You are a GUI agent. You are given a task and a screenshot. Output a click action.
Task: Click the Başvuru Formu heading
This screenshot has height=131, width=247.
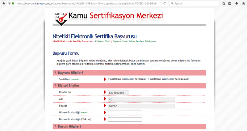66,53
